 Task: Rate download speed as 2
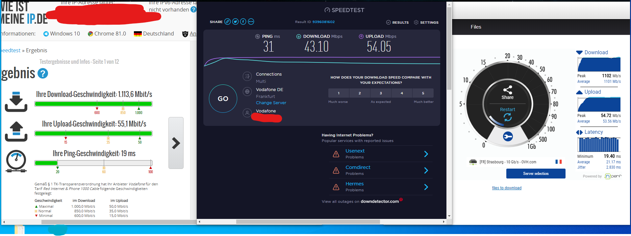360,93
